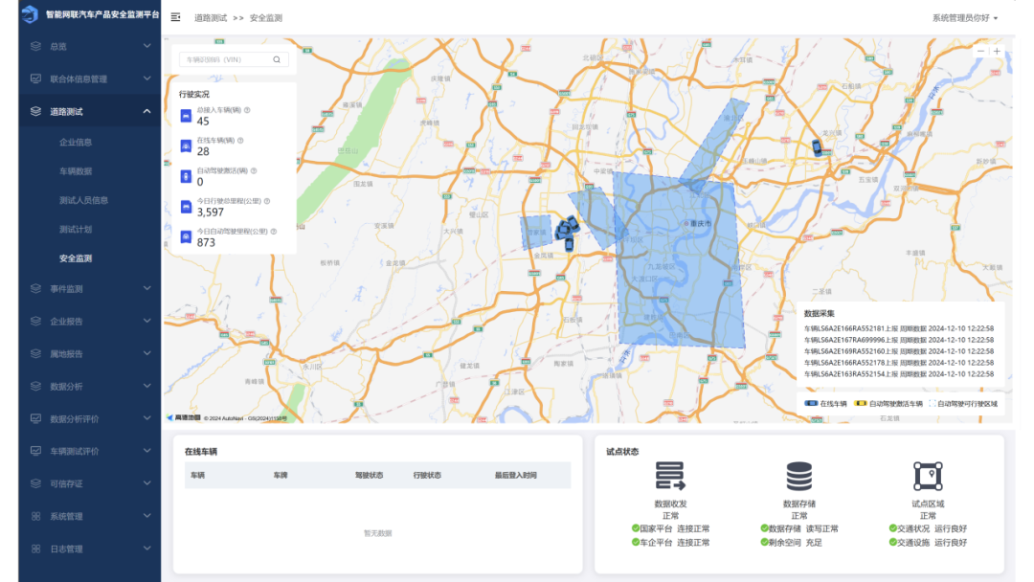1034x582 pixels.
Task: Zoom out the map with minus button
Action: [x=980, y=51]
